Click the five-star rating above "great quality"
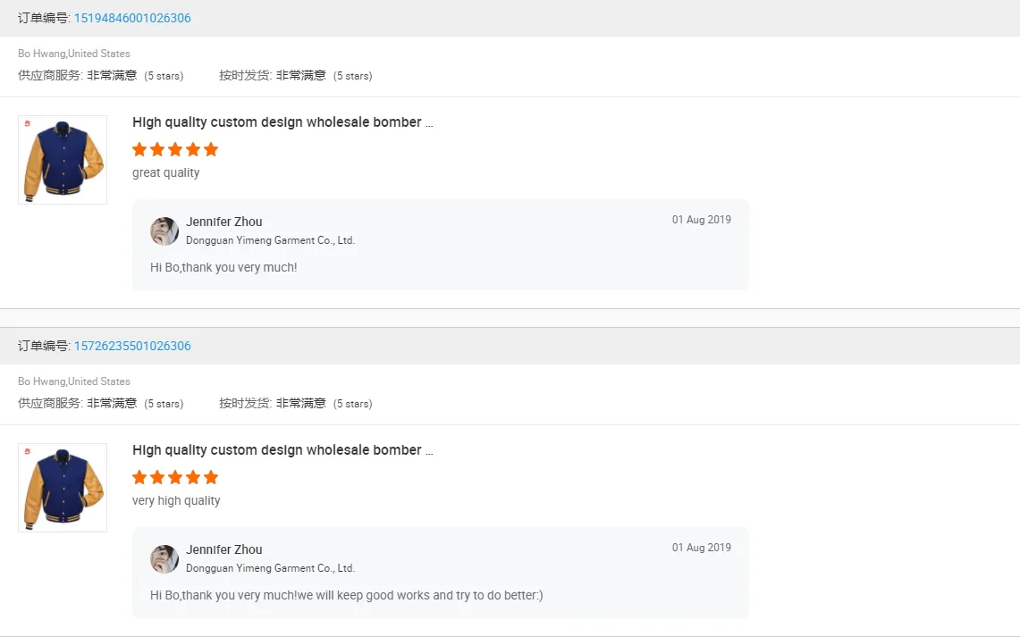 [x=175, y=149]
